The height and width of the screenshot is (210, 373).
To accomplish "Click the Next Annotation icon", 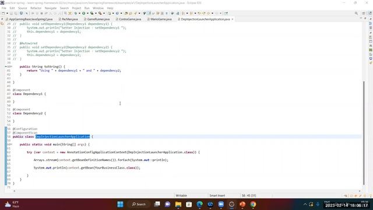I will coord(182,13).
